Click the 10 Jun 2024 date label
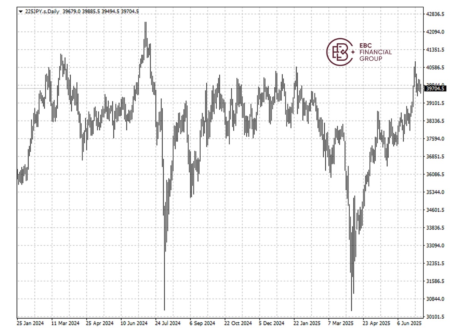The image size is (456, 335). point(134,324)
